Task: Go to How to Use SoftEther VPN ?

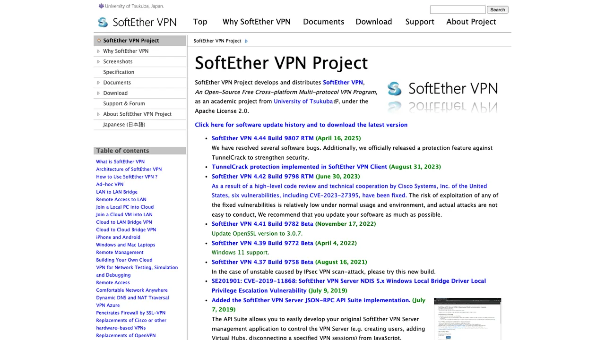Action: [127, 177]
